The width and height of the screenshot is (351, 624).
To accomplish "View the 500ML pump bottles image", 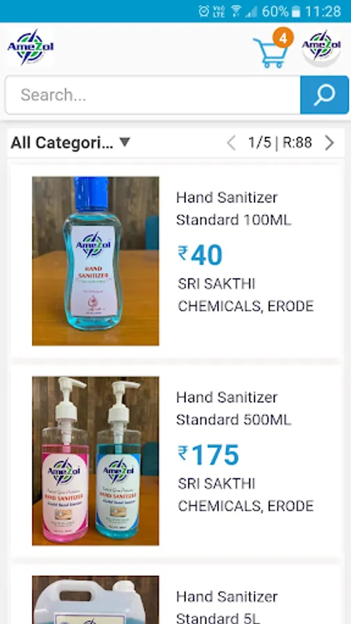I will (x=96, y=461).
